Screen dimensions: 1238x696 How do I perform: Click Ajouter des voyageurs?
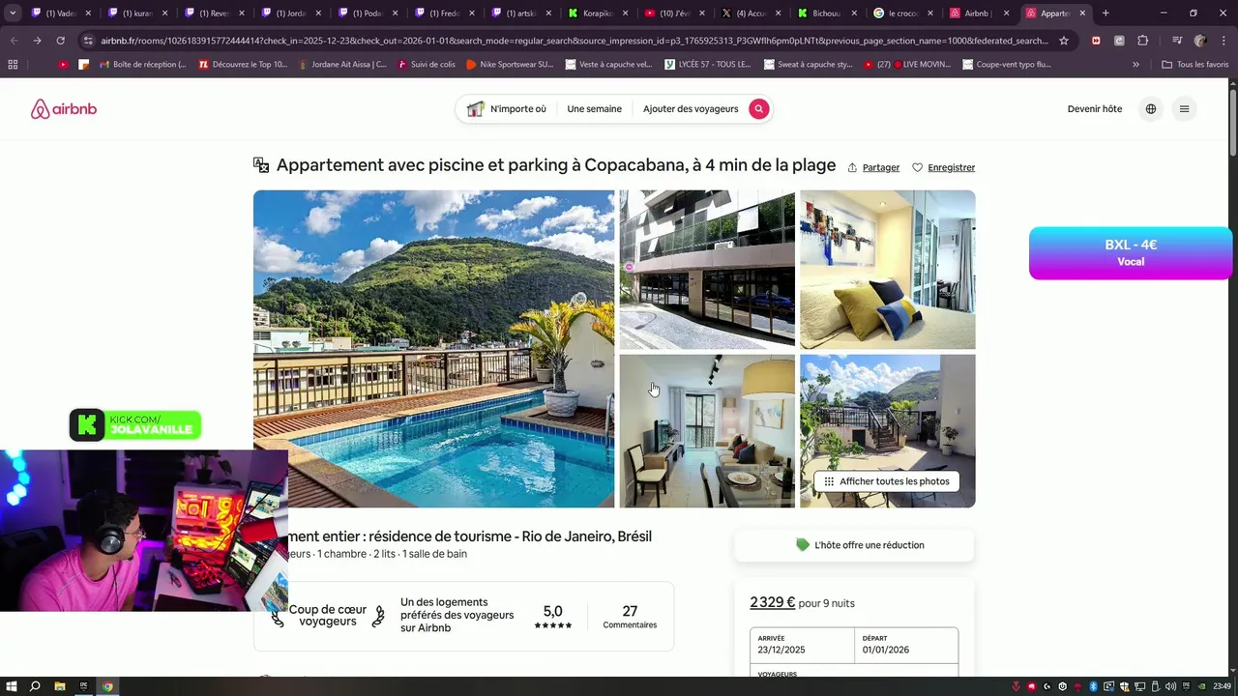click(691, 109)
